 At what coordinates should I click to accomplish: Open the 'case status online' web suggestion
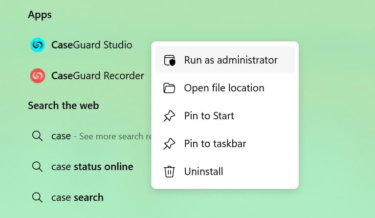coord(92,167)
